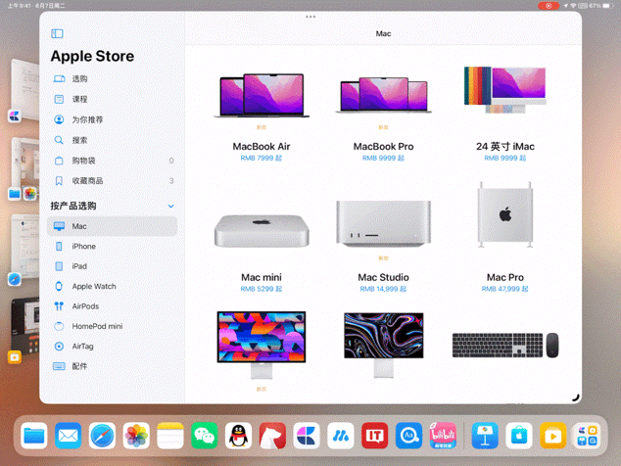621x466 pixels.
Task: Open bilibili app in the dock
Action: 443,436
